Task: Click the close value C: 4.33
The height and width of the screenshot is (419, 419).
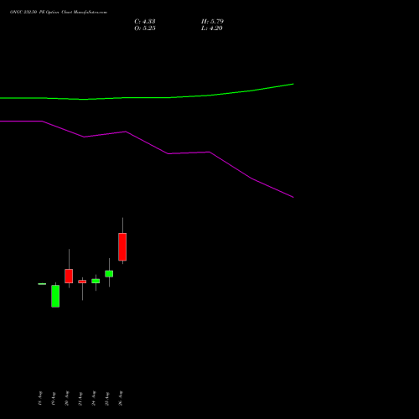Action: click(x=145, y=22)
